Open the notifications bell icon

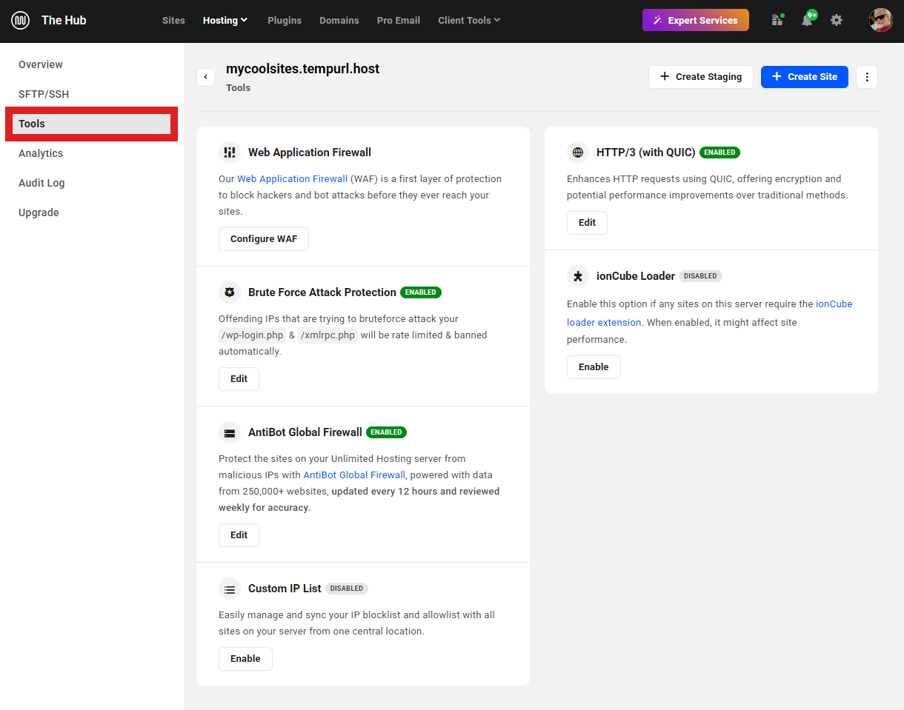click(x=807, y=20)
